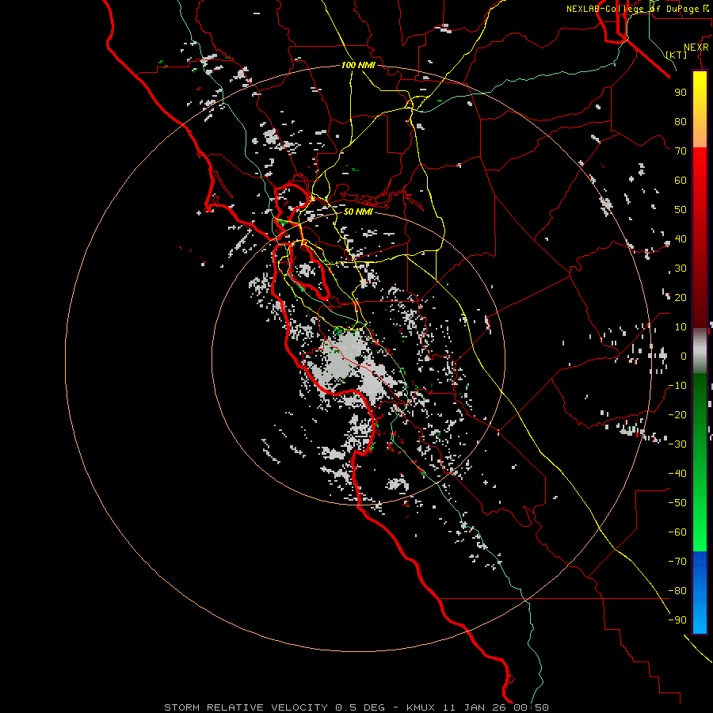Click the "0" scale value on legend
Viewport: 713px width, 713px height.
click(x=684, y=356)
